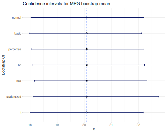Viewport: 167px width, 133px height.
Task: Click the t interval's right endpoint cap
Action: 143,112
